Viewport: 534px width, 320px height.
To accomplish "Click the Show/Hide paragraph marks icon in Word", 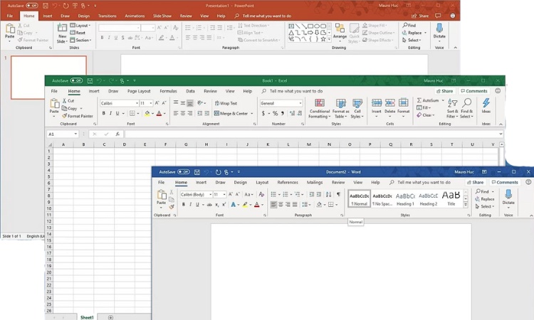I will click(338, 194).
